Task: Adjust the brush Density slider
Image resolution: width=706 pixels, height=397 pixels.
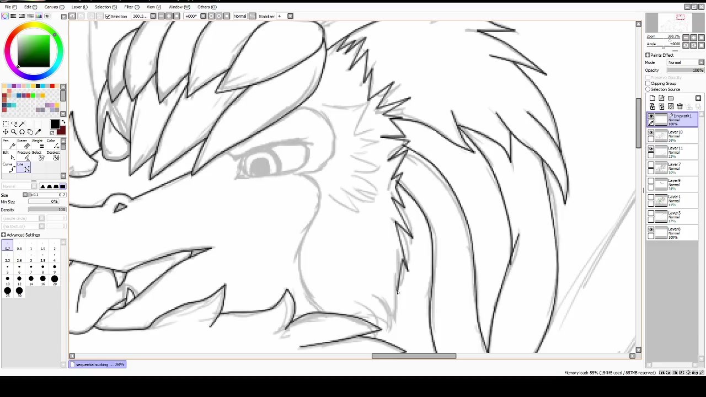Action: 47,210
